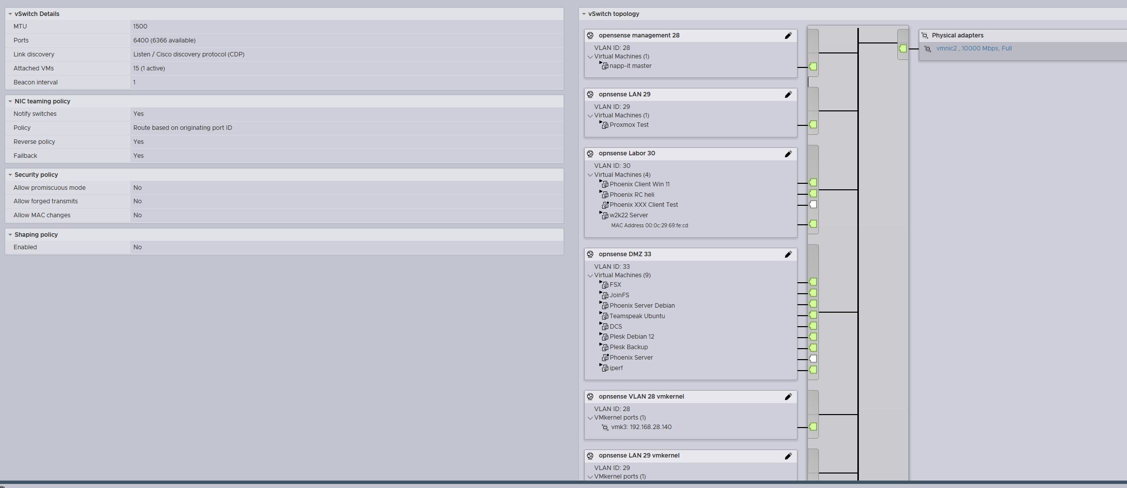
Task: Click the Allow MAC changes row label
Action: [x=42, y=215]
